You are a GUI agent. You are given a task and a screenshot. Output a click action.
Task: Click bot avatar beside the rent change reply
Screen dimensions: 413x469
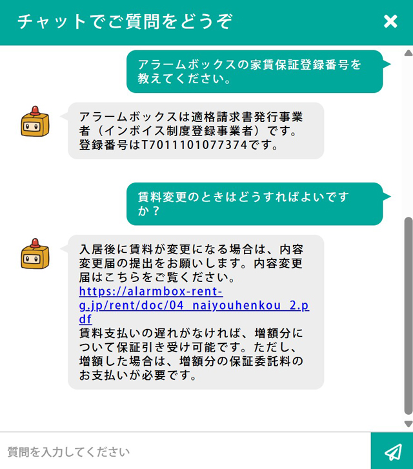click(35, 254)
